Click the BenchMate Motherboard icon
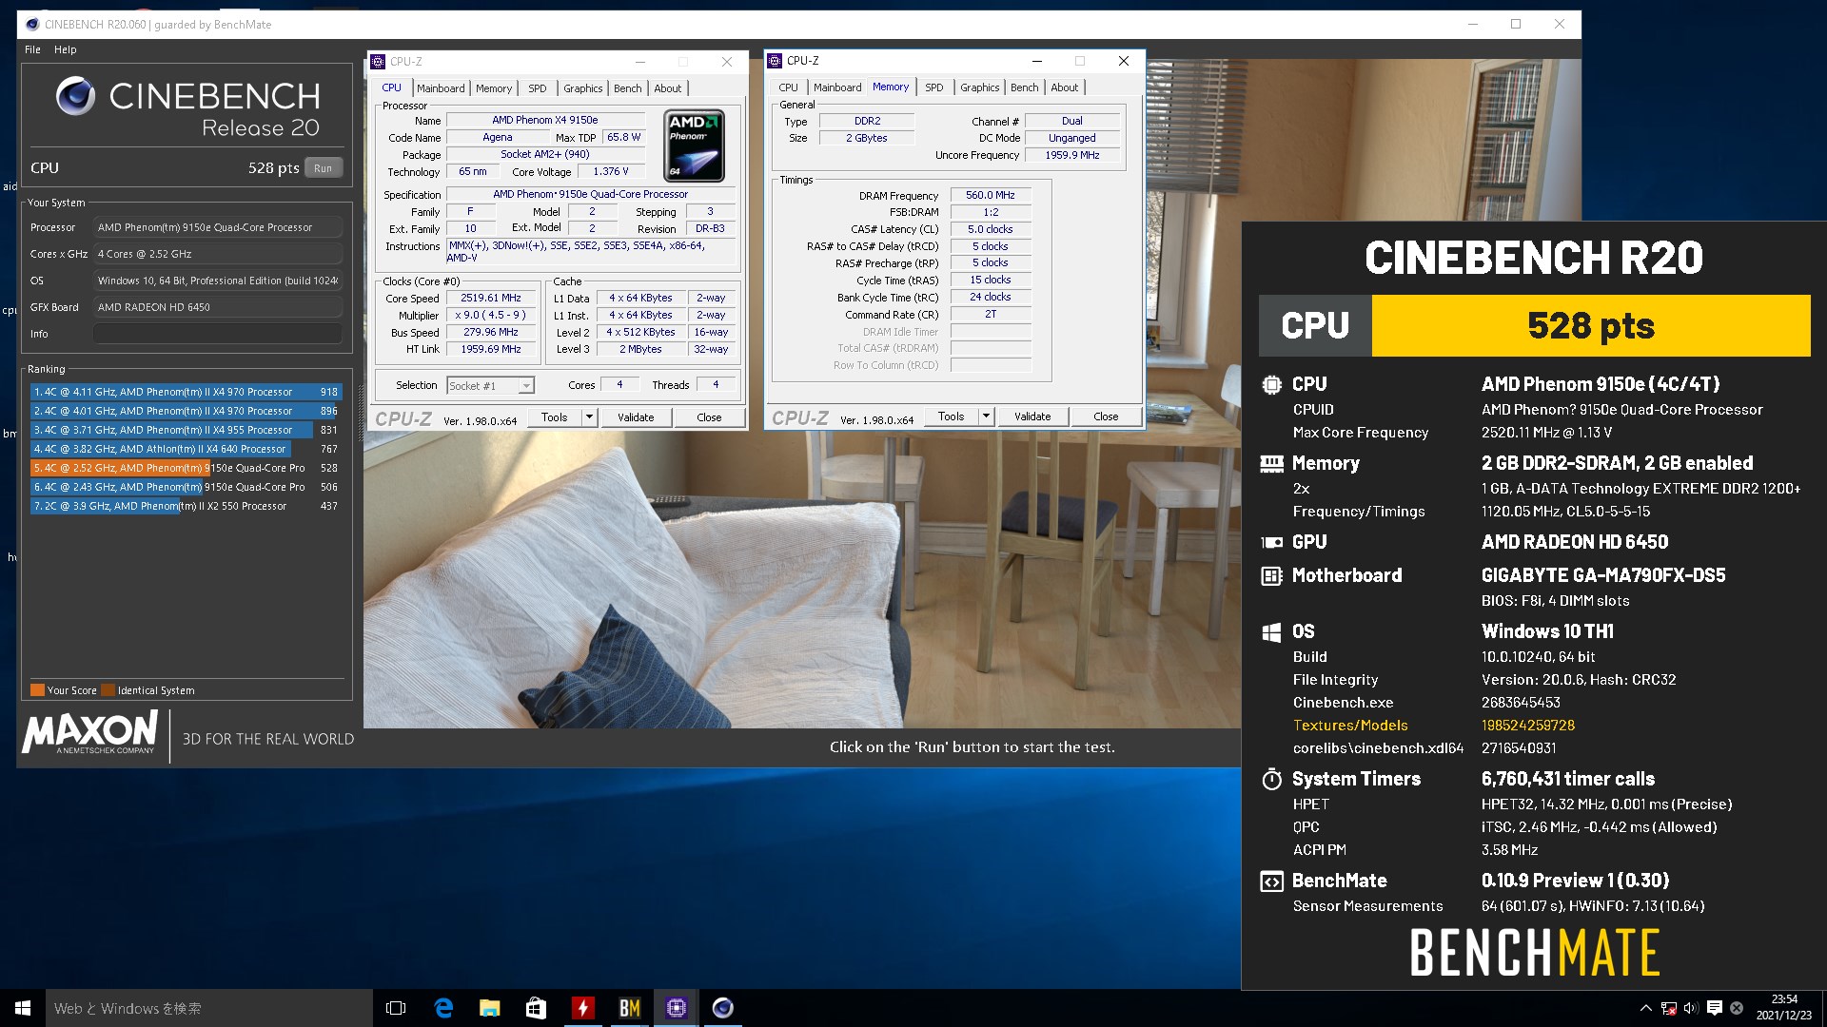 click(1271, 575)
